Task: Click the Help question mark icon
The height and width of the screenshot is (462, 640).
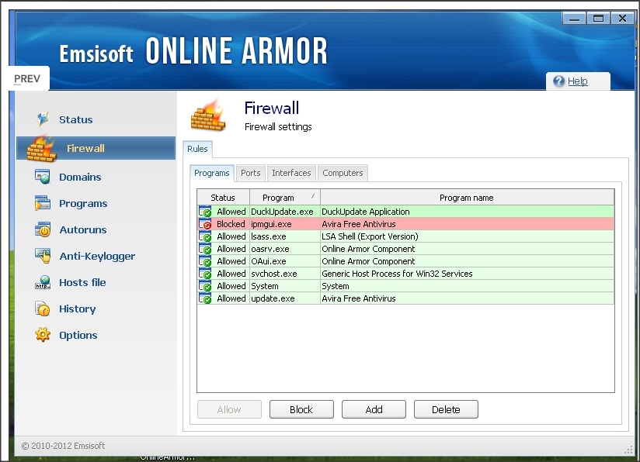Action: (x=558, y=81)
